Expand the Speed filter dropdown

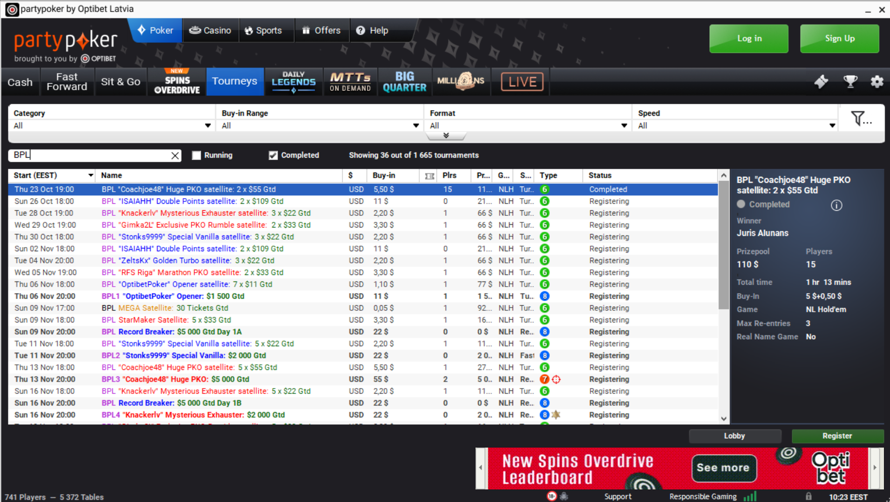click(x=736, y=126)
